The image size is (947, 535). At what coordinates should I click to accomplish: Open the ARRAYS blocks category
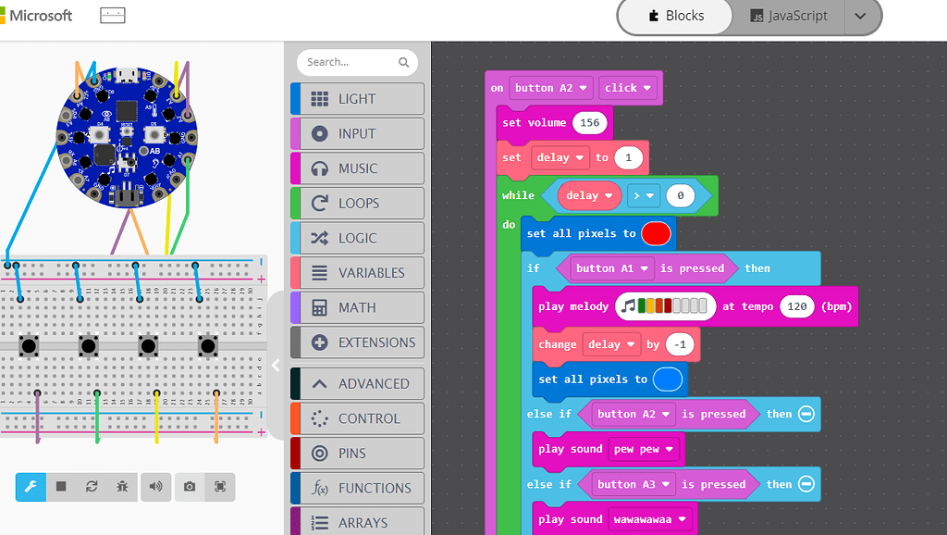358,521
